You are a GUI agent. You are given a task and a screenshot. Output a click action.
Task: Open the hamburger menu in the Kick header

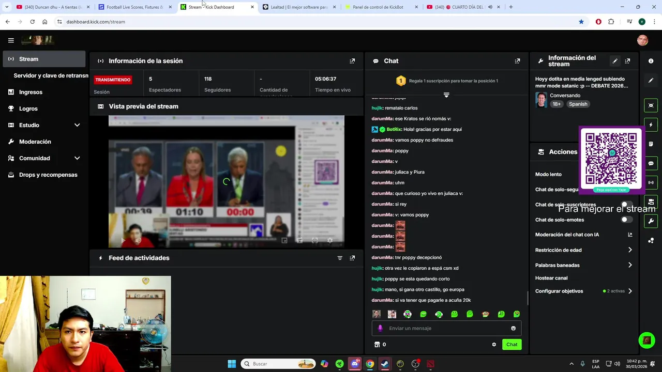click(11, 40)
